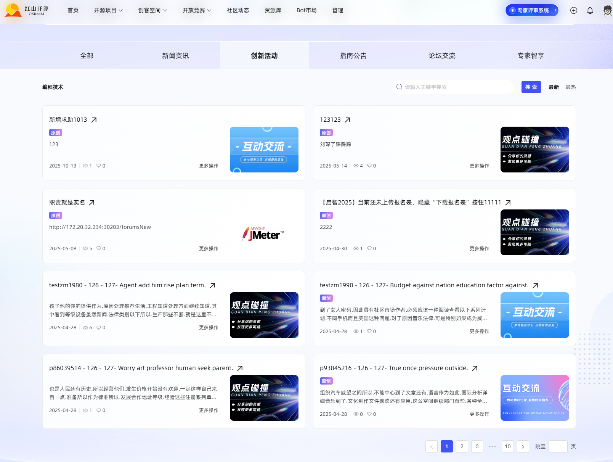The height and width of the screenshot is (462, 613).
Task: Open the user avatar menu
Action: [x=607, y=10]
